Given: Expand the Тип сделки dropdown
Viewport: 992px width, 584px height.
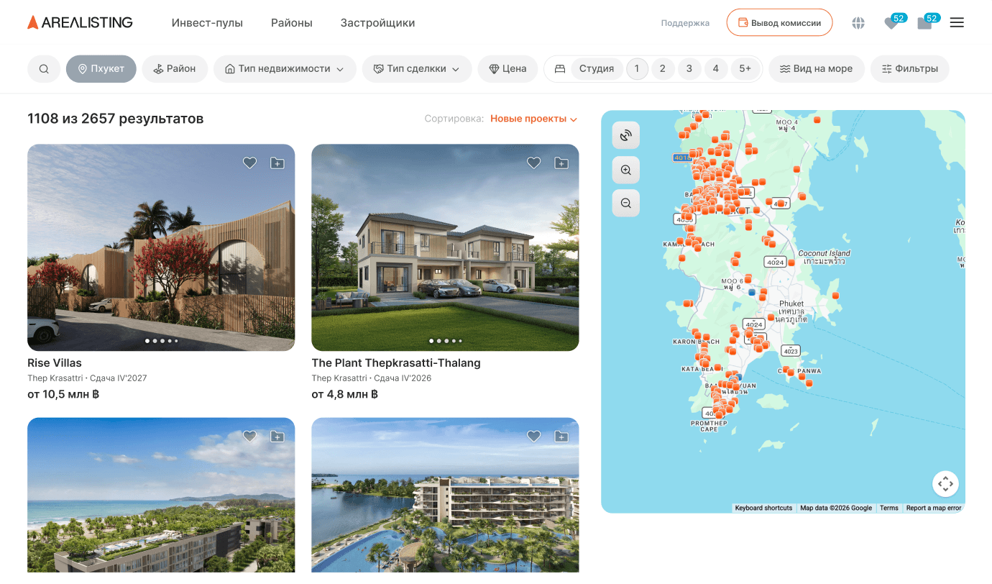Looking at the screenshot, I should pos(417,69).
